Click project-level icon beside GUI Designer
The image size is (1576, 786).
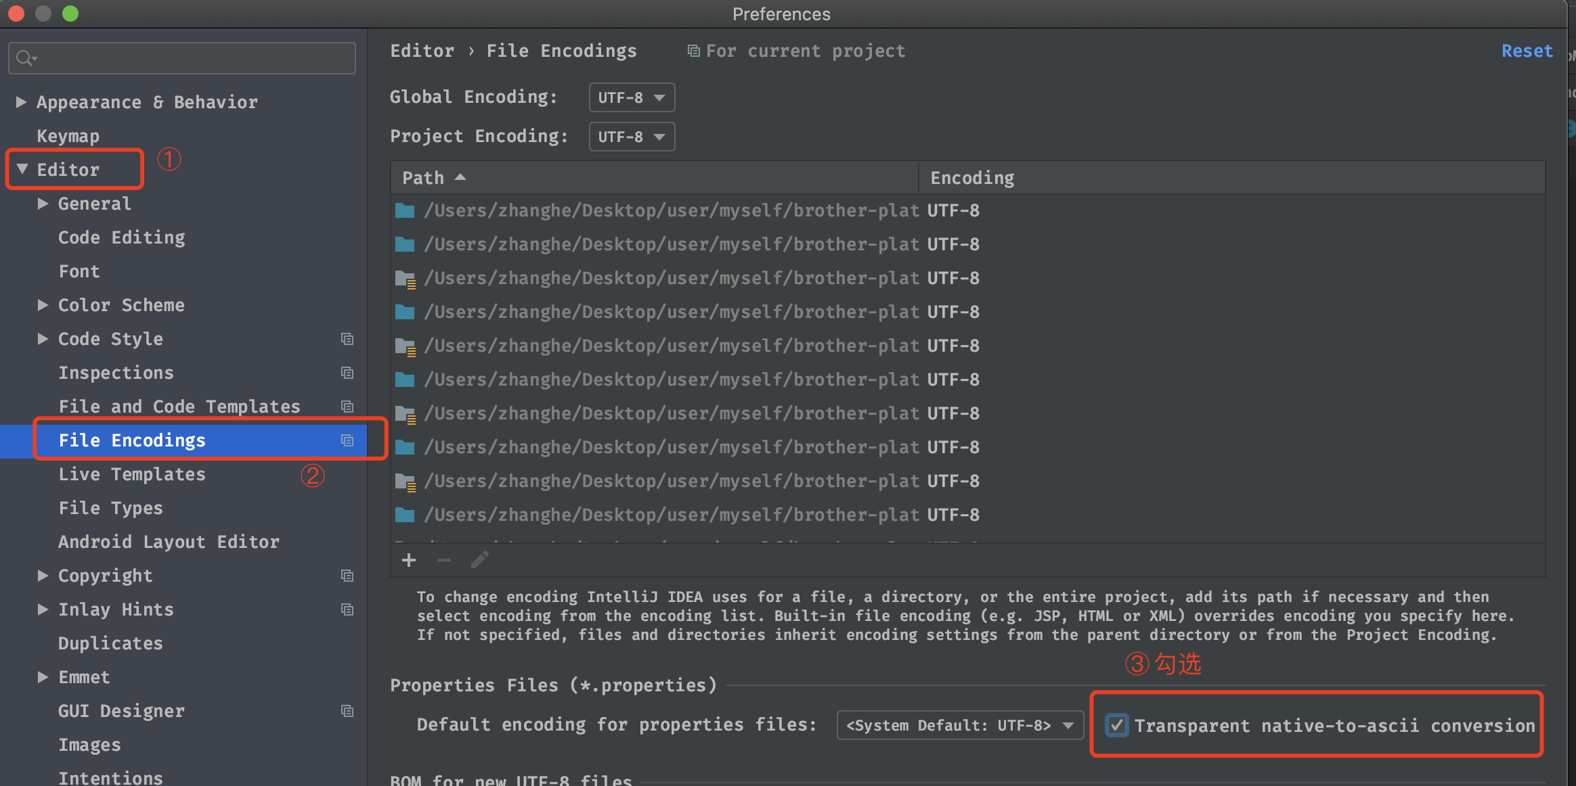[x=347, y=711]
